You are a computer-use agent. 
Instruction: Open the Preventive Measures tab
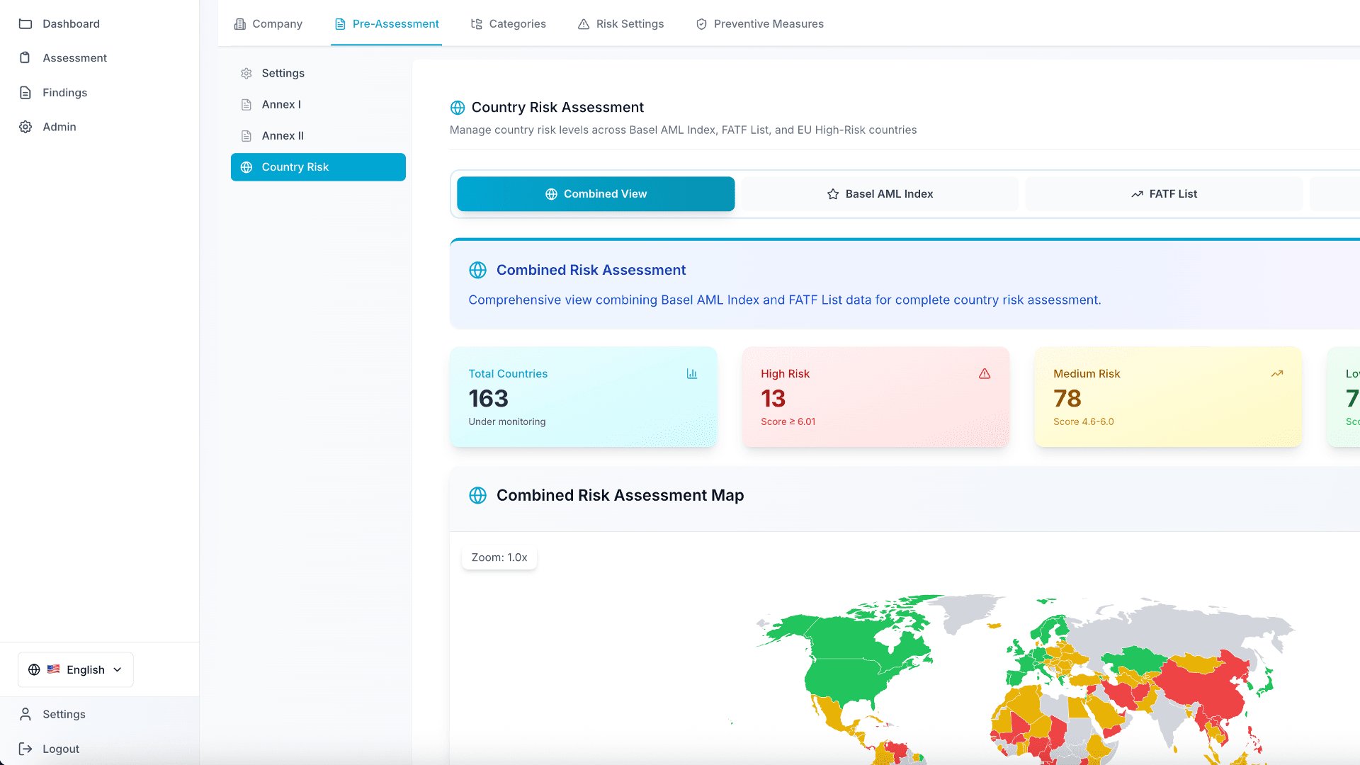760,24
